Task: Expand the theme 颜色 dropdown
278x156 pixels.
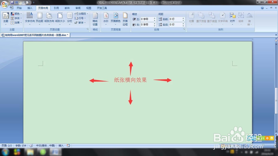Action: pos(16,14)
